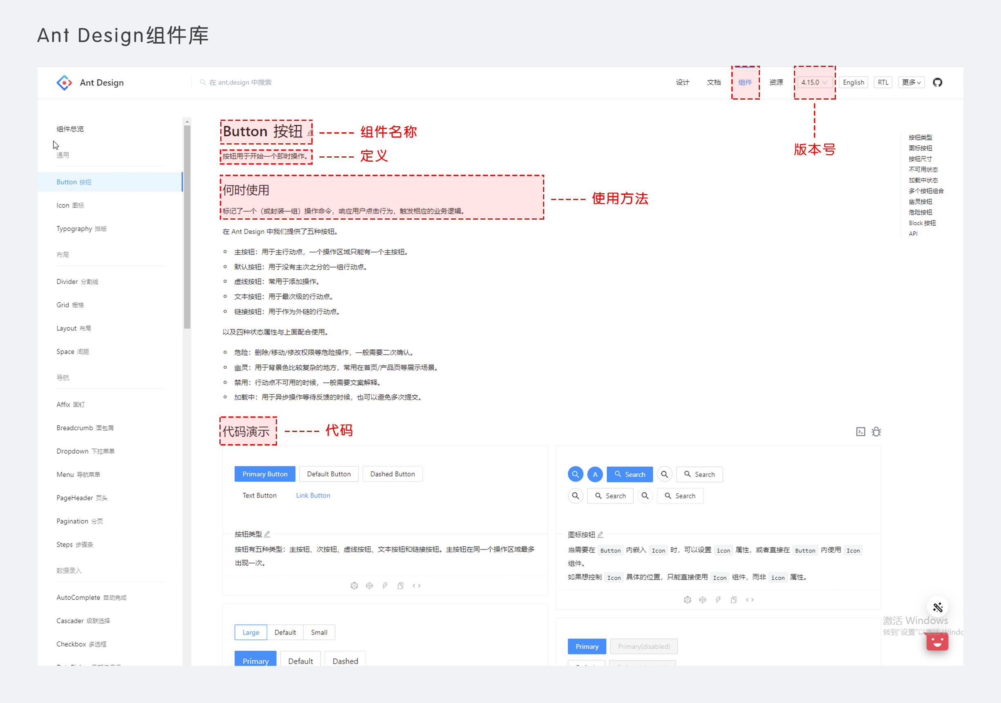Click the bug debug icon beside 代码演示
This screenshot has width=1001, height=703.
click(x=876, y=432)
